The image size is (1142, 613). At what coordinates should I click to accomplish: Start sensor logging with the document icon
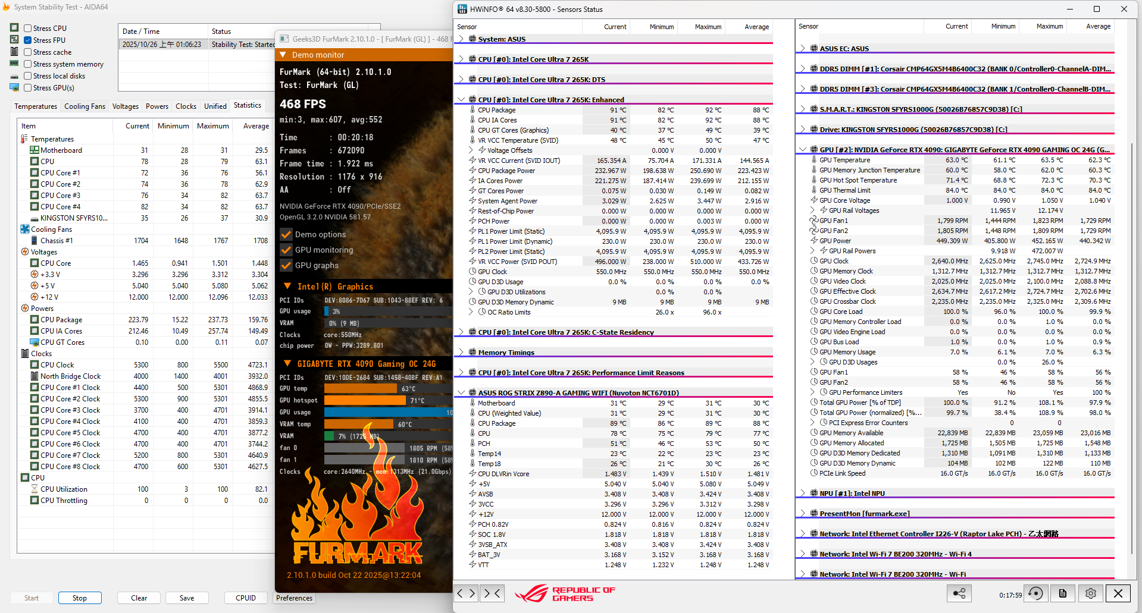(x=1063, y=593)
